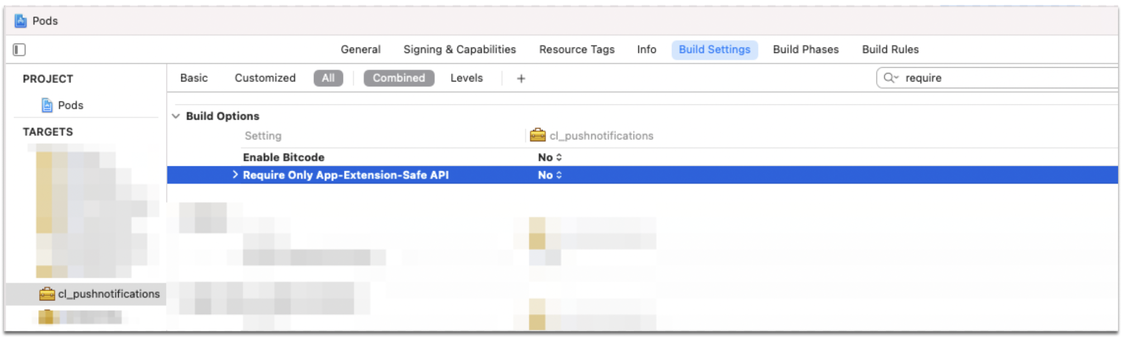Screen dimensions: 1124x337
Task: Toggle the All settings filter
Action: point(328,78)
